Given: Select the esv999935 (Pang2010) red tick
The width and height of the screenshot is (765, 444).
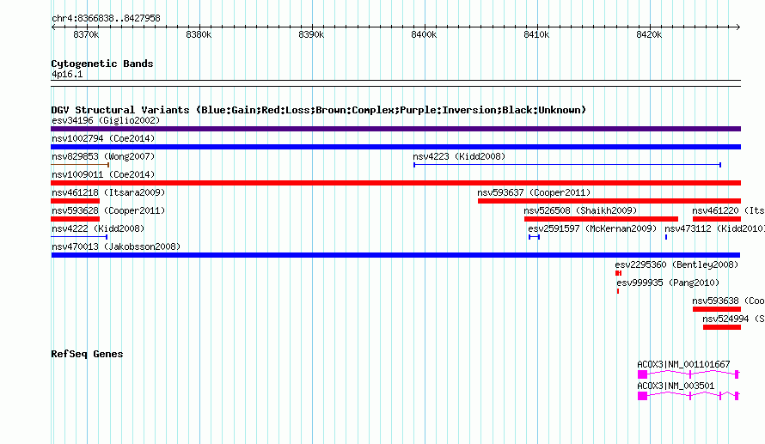Looking at the screenshot, I should pyautogui.click(x=618, y=291).
